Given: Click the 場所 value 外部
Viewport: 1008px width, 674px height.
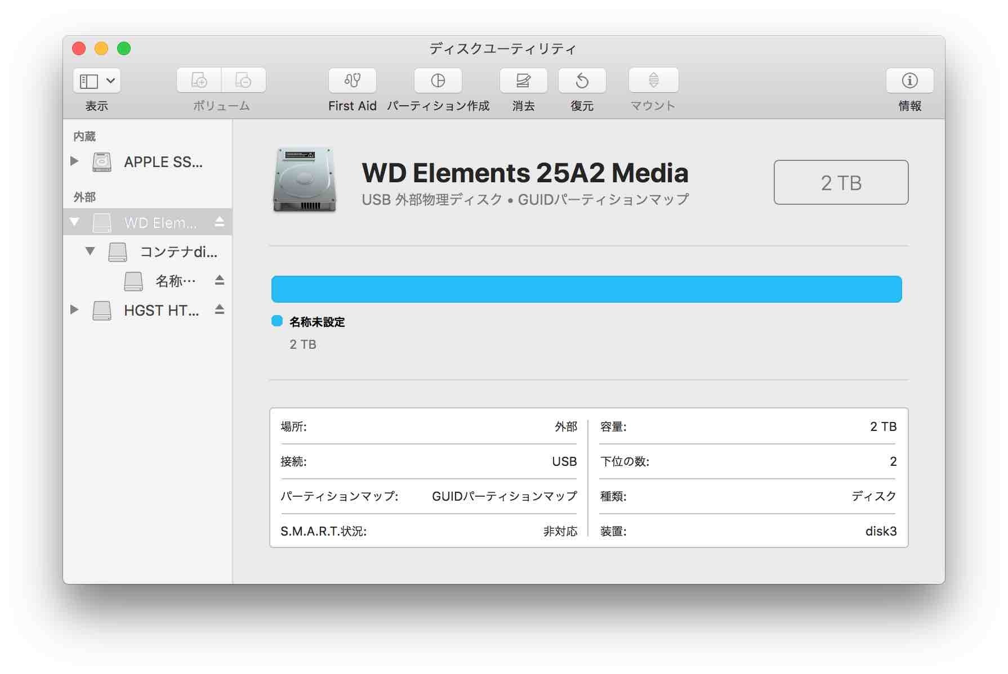Looking at the screenshot, I should tap(566, 426).
